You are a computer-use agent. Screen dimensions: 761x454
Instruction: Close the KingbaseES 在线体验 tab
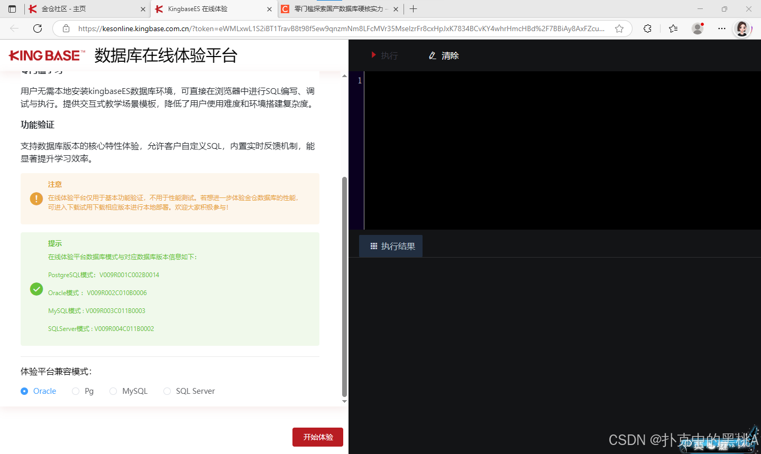point(269,9)
